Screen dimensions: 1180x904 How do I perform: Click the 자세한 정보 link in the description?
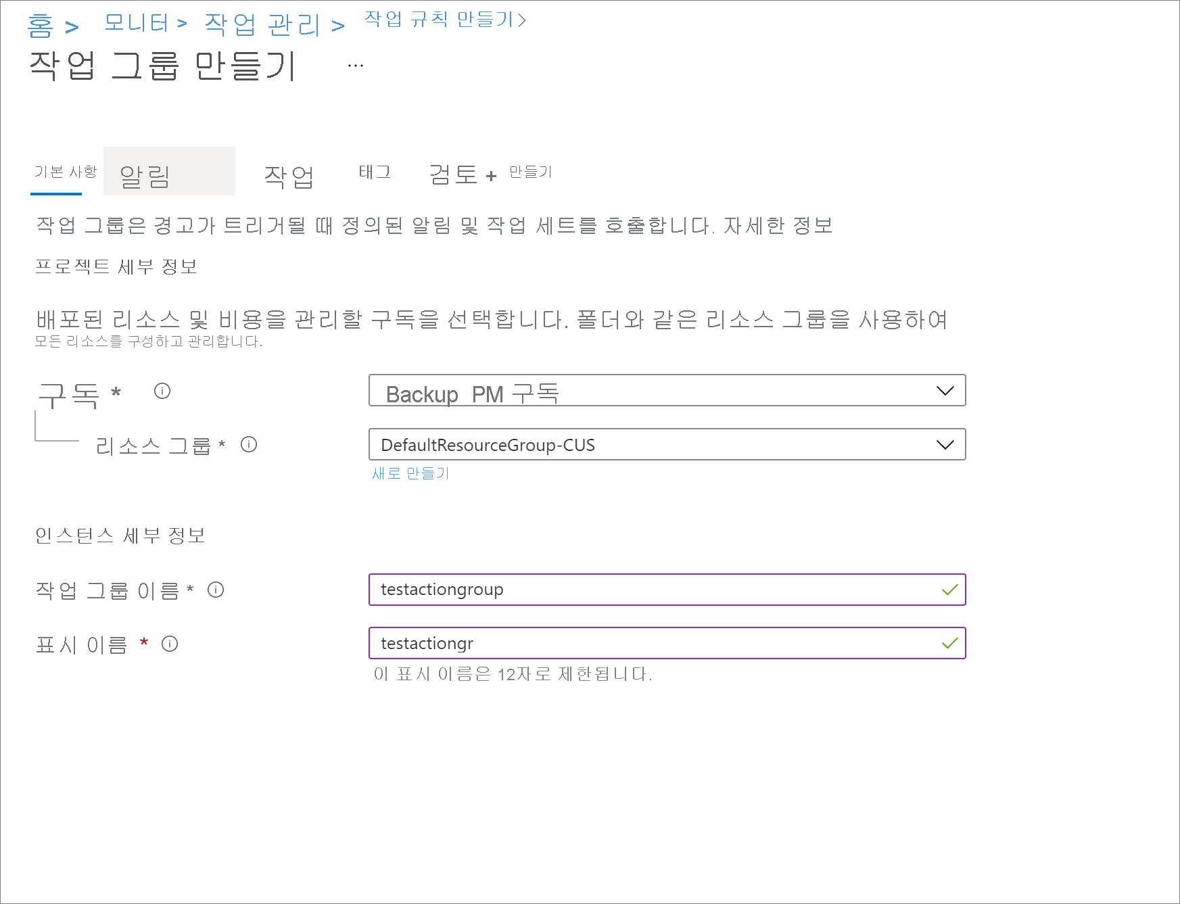click(778, 225)
